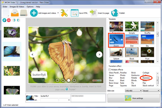162x108 pixels.
Task: Click the save project drive icon
Action: (x=24, y=13)
